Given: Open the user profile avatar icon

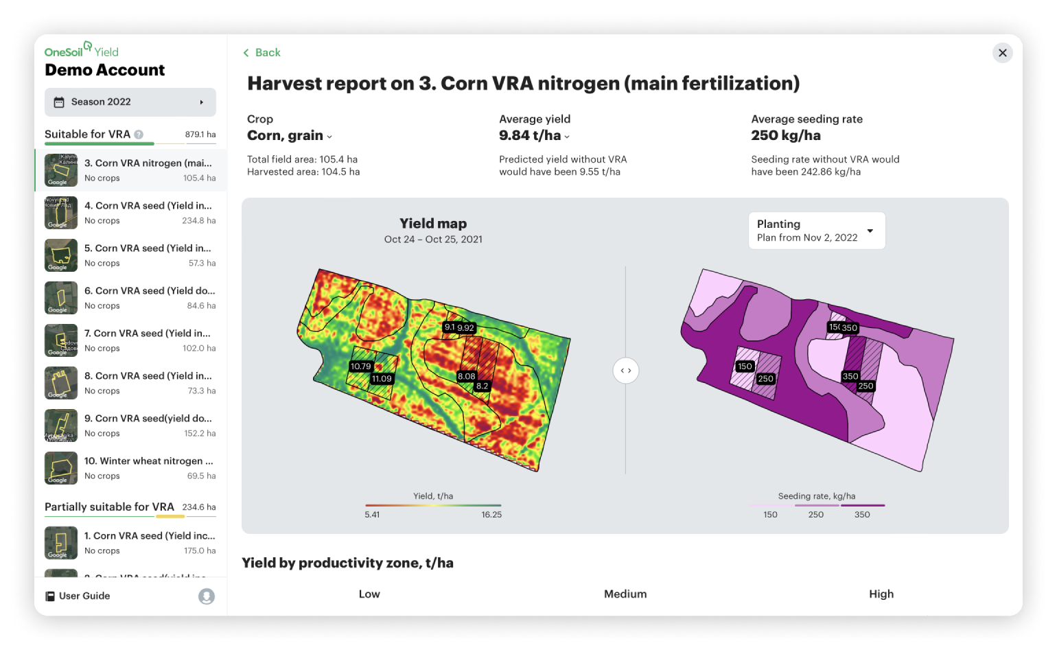Looking at the screenshot, I should [x=207, y=596].
